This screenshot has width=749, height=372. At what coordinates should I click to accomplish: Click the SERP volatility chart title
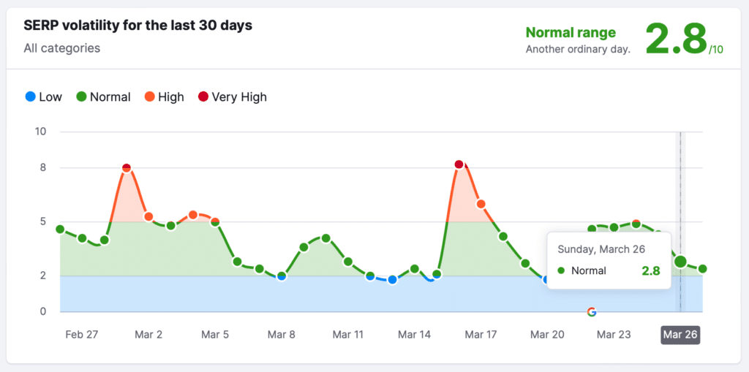point(138,26)
